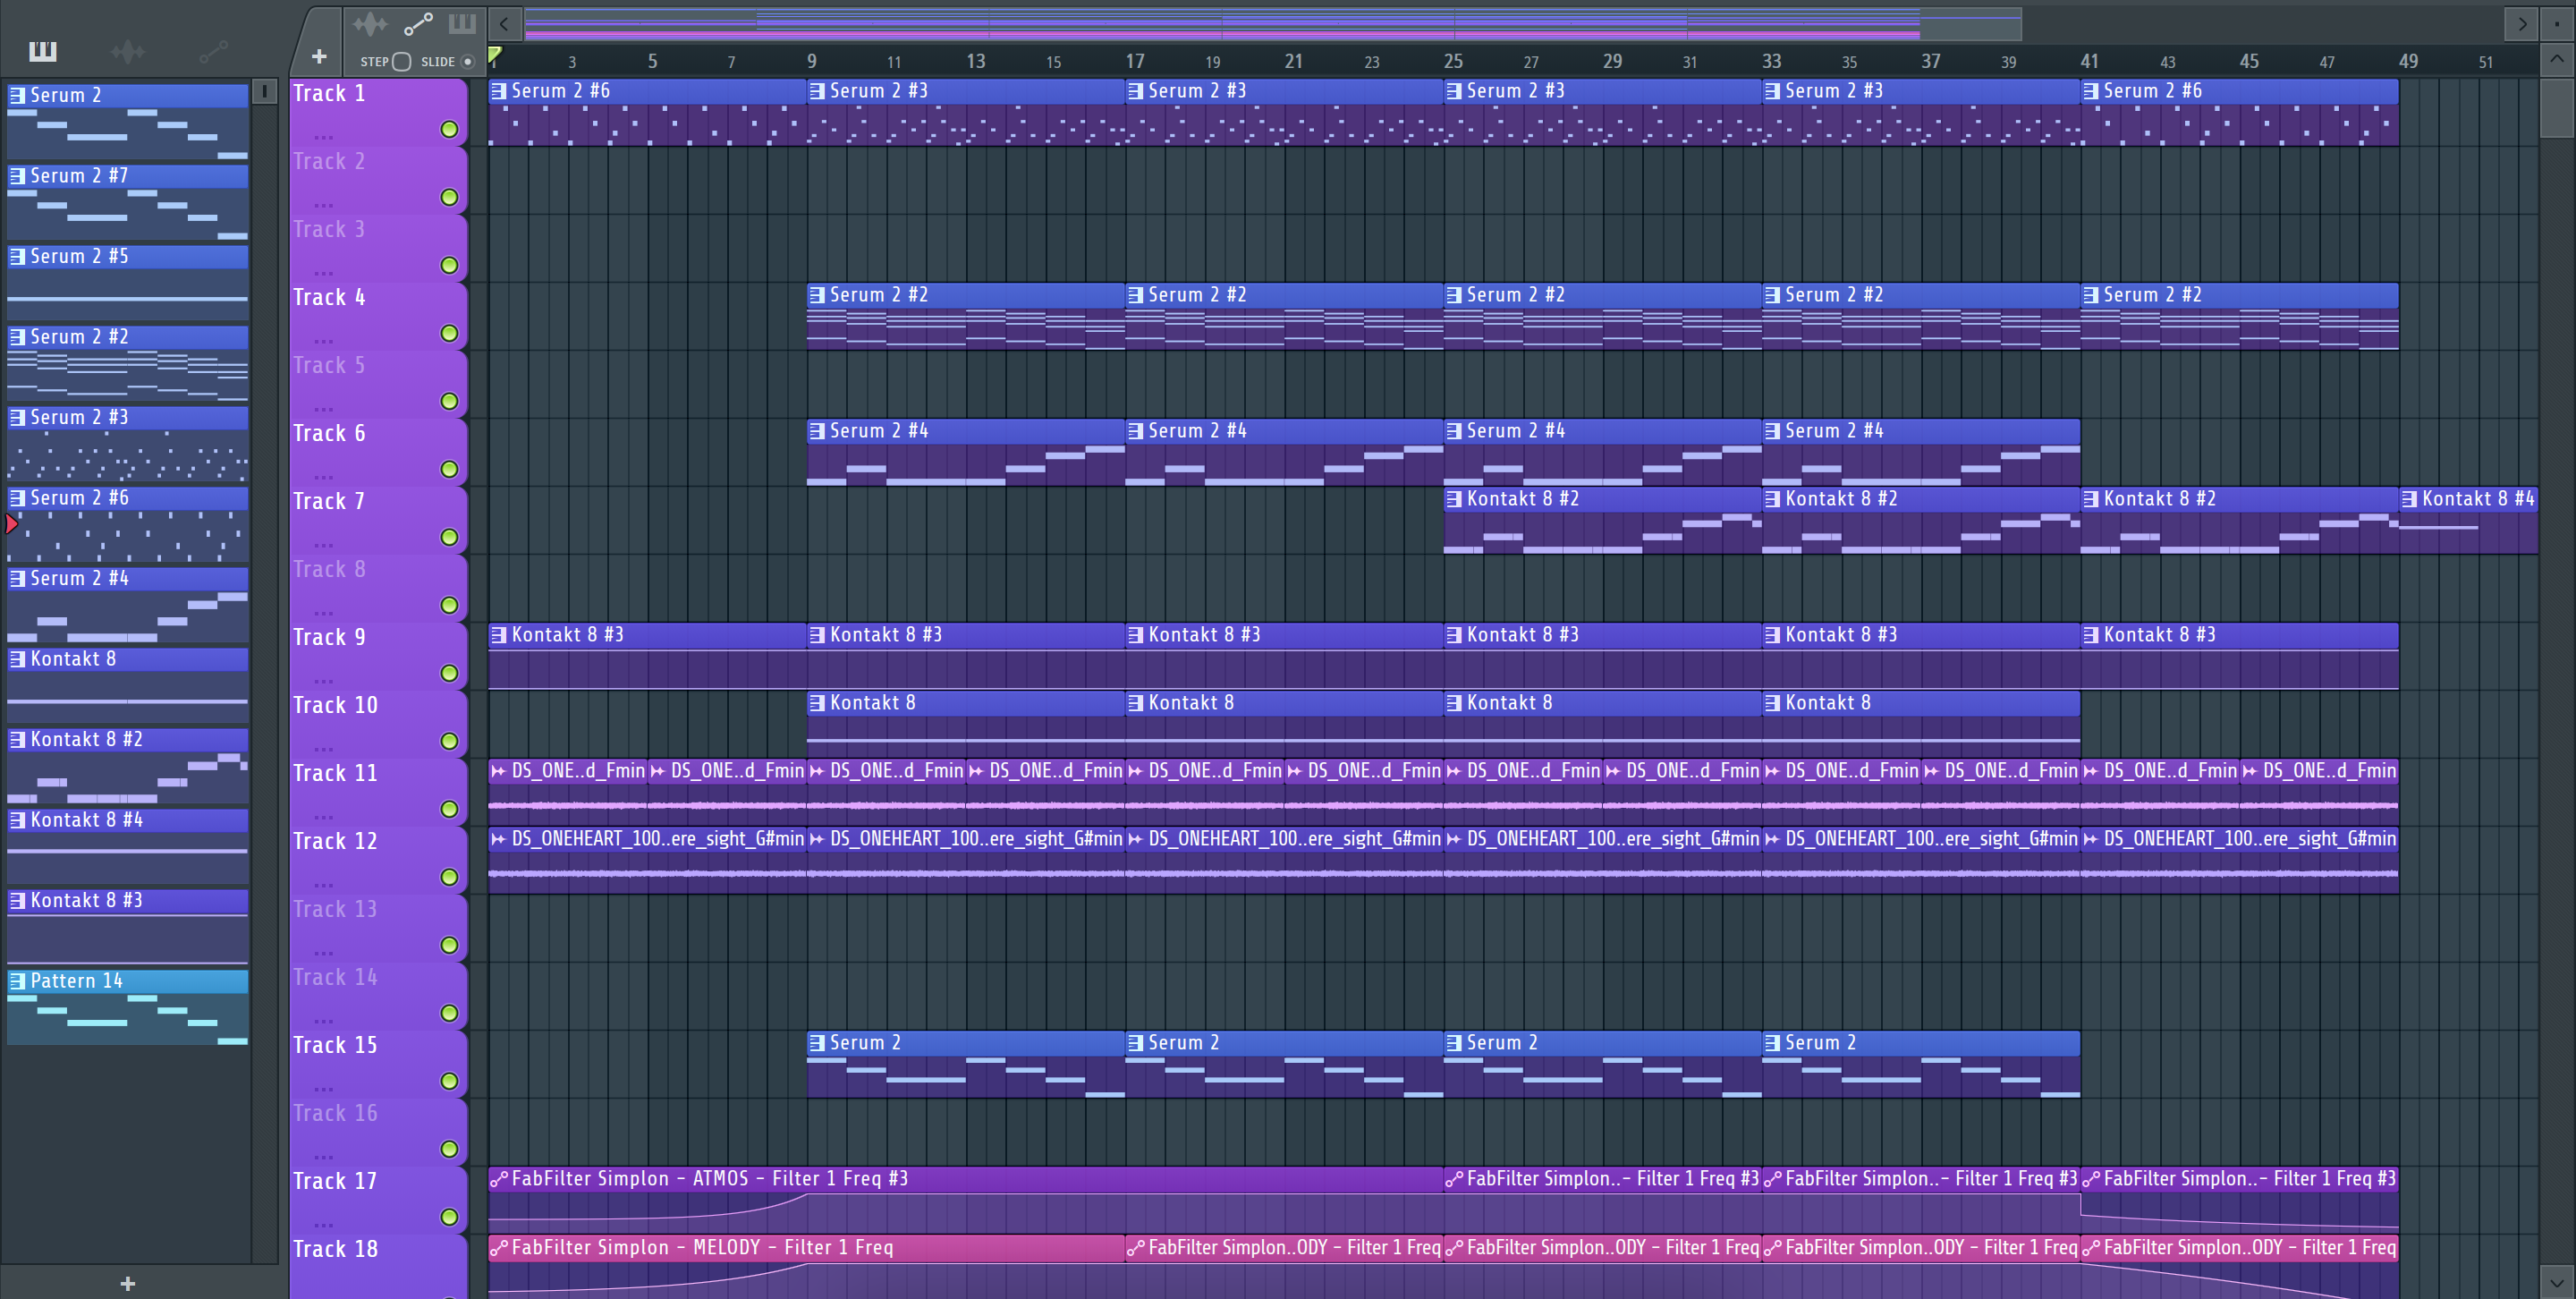The width and height of the screenshot is (2576, 1299).
Task: Focus automation clips with the node-line icon
Action: (x=417, y=24)
